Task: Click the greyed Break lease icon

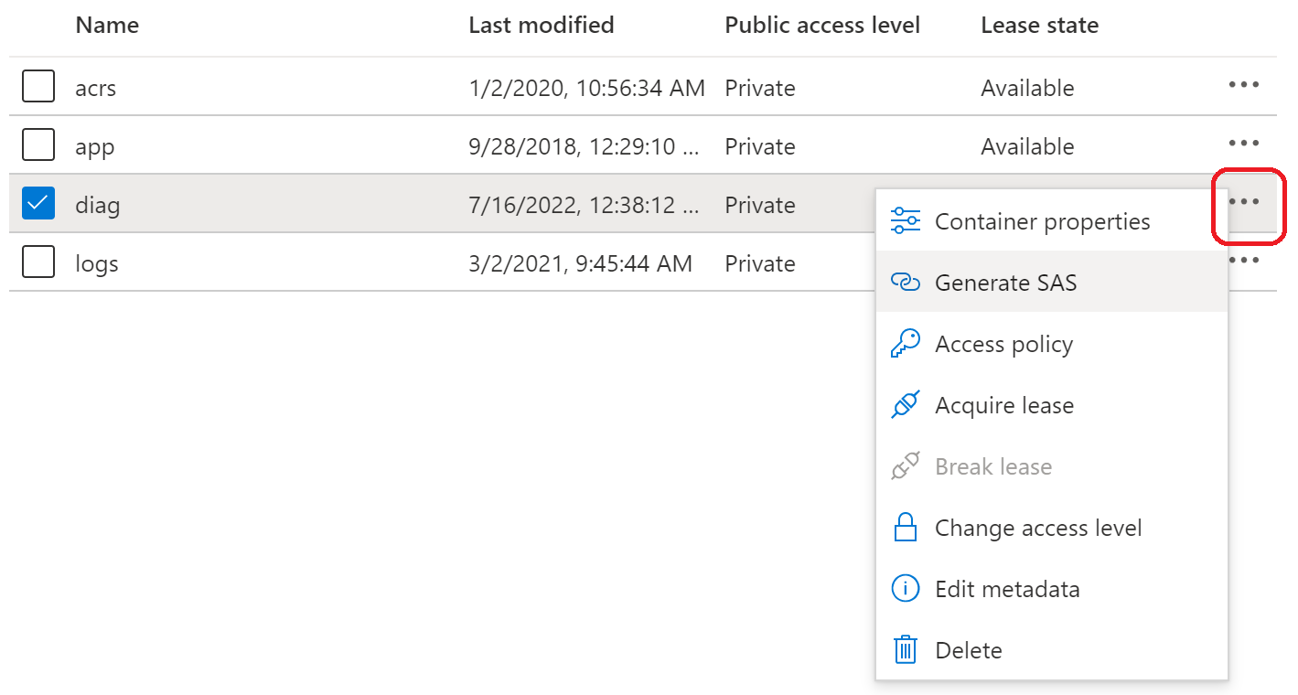Action: 905,466
